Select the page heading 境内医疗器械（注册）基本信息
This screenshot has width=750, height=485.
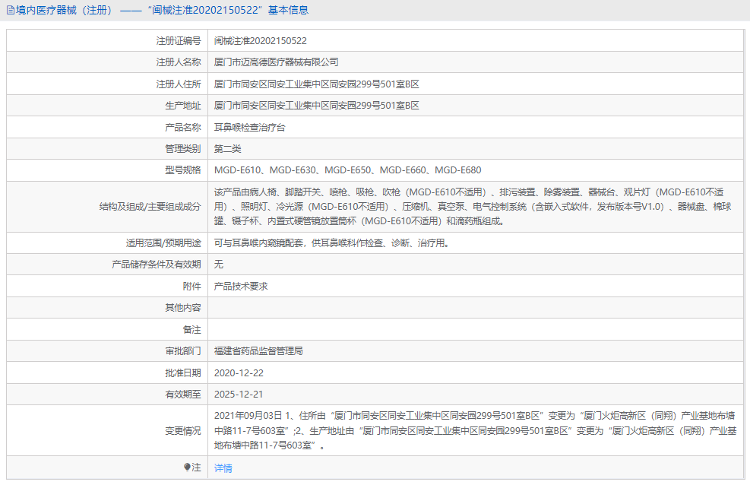pyautogui.click(x=157, y=10)
